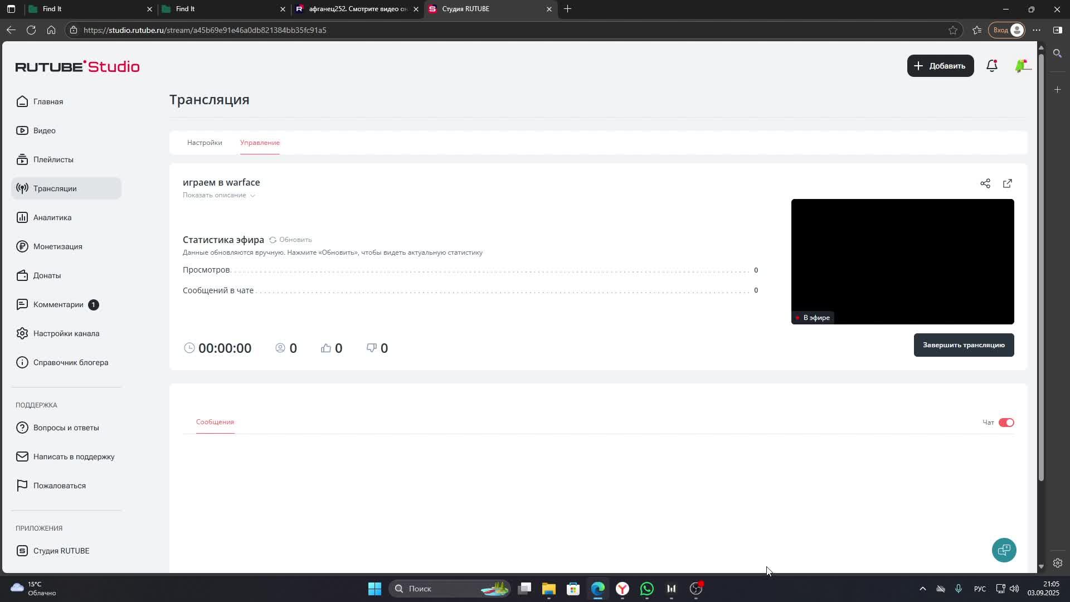Switch to the Настройки tab
The height and width of the screenshot is (602, 1070).
click(205, 143)
